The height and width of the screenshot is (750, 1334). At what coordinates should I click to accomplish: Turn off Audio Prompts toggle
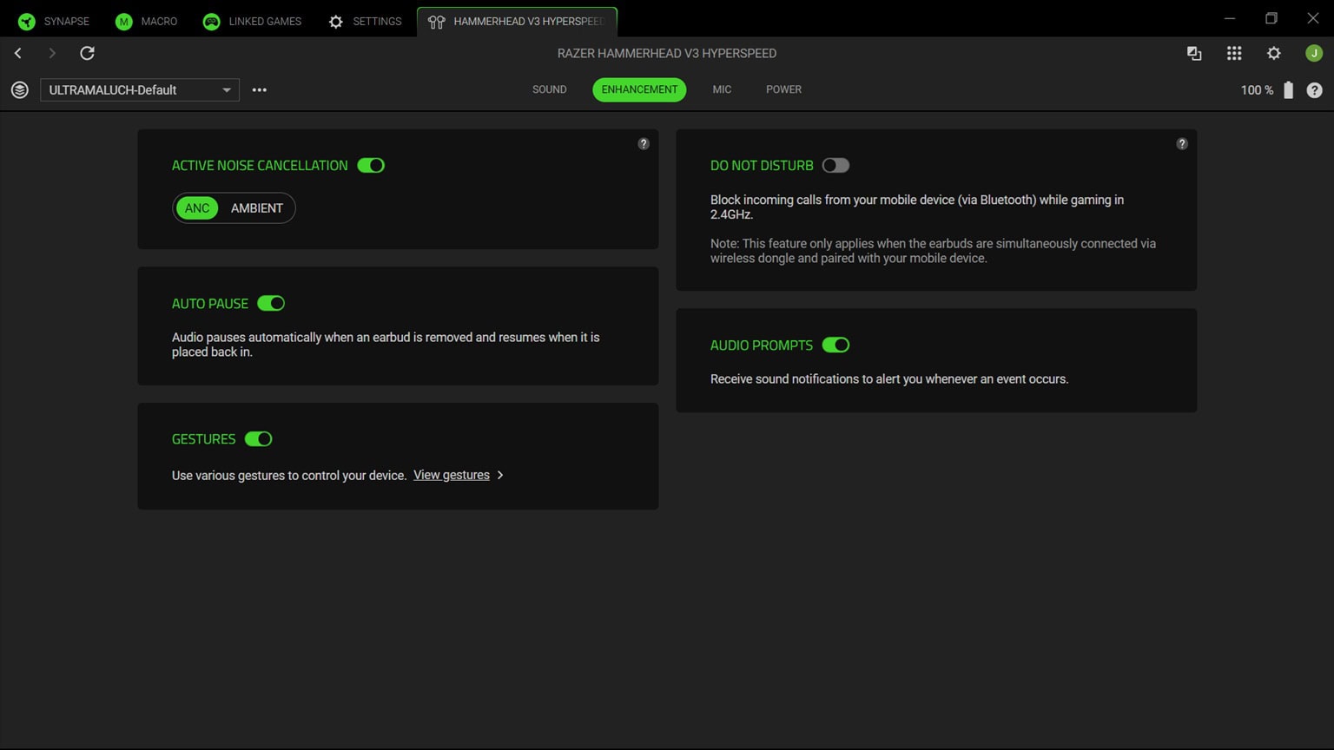(x=835, y=345)
